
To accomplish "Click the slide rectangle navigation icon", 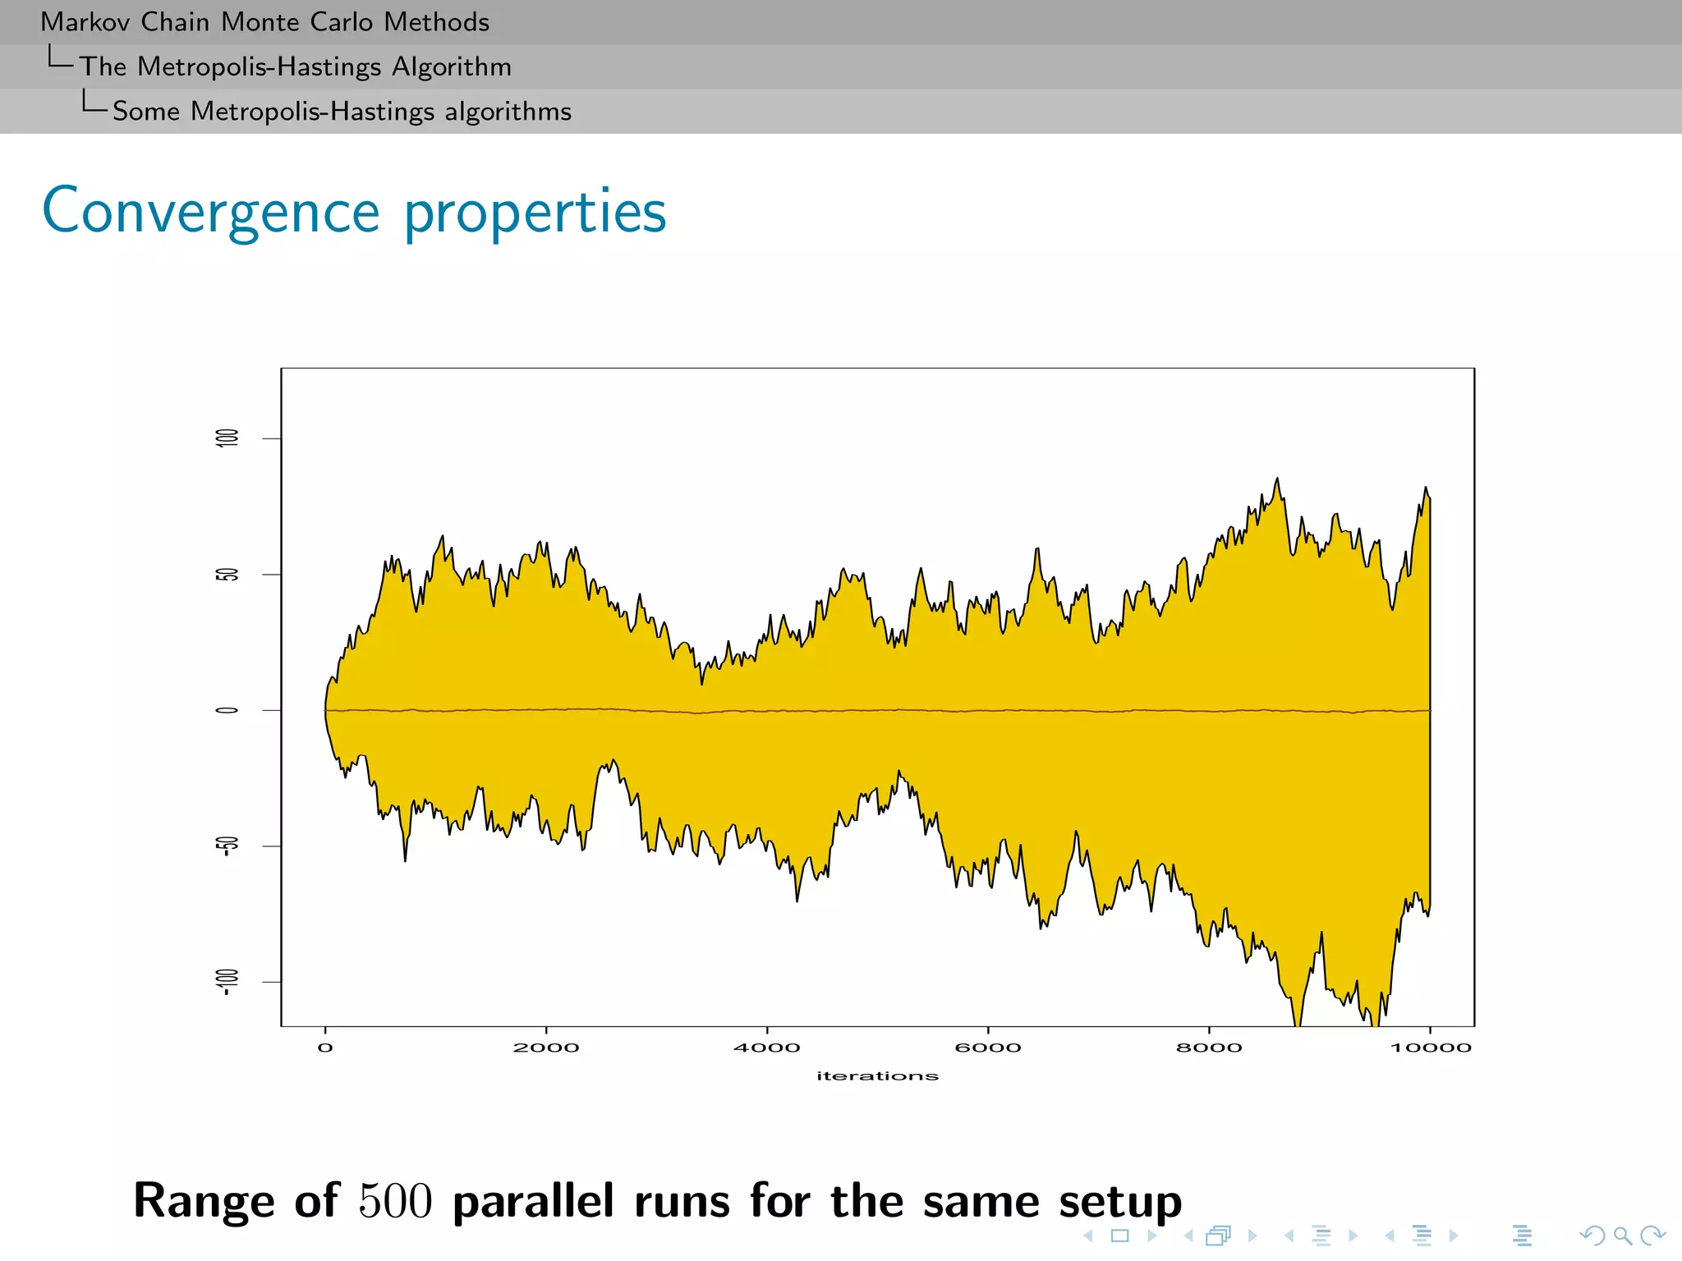I will coord(1119,1236).
